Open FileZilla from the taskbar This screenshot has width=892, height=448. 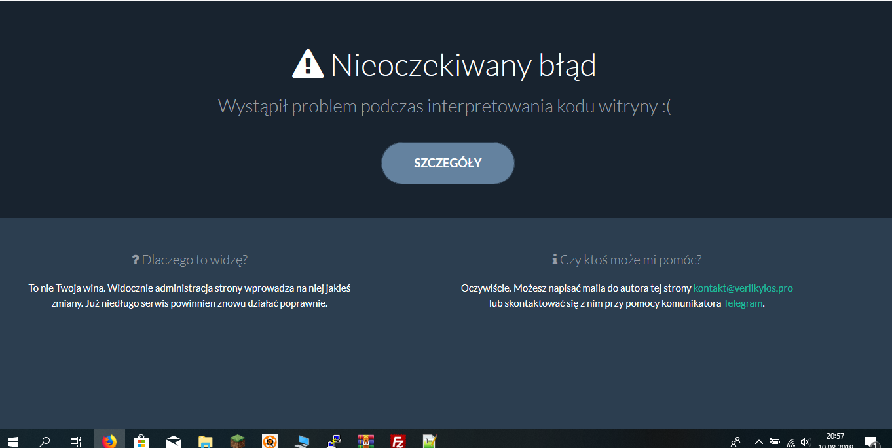click(x=398, y=441)
